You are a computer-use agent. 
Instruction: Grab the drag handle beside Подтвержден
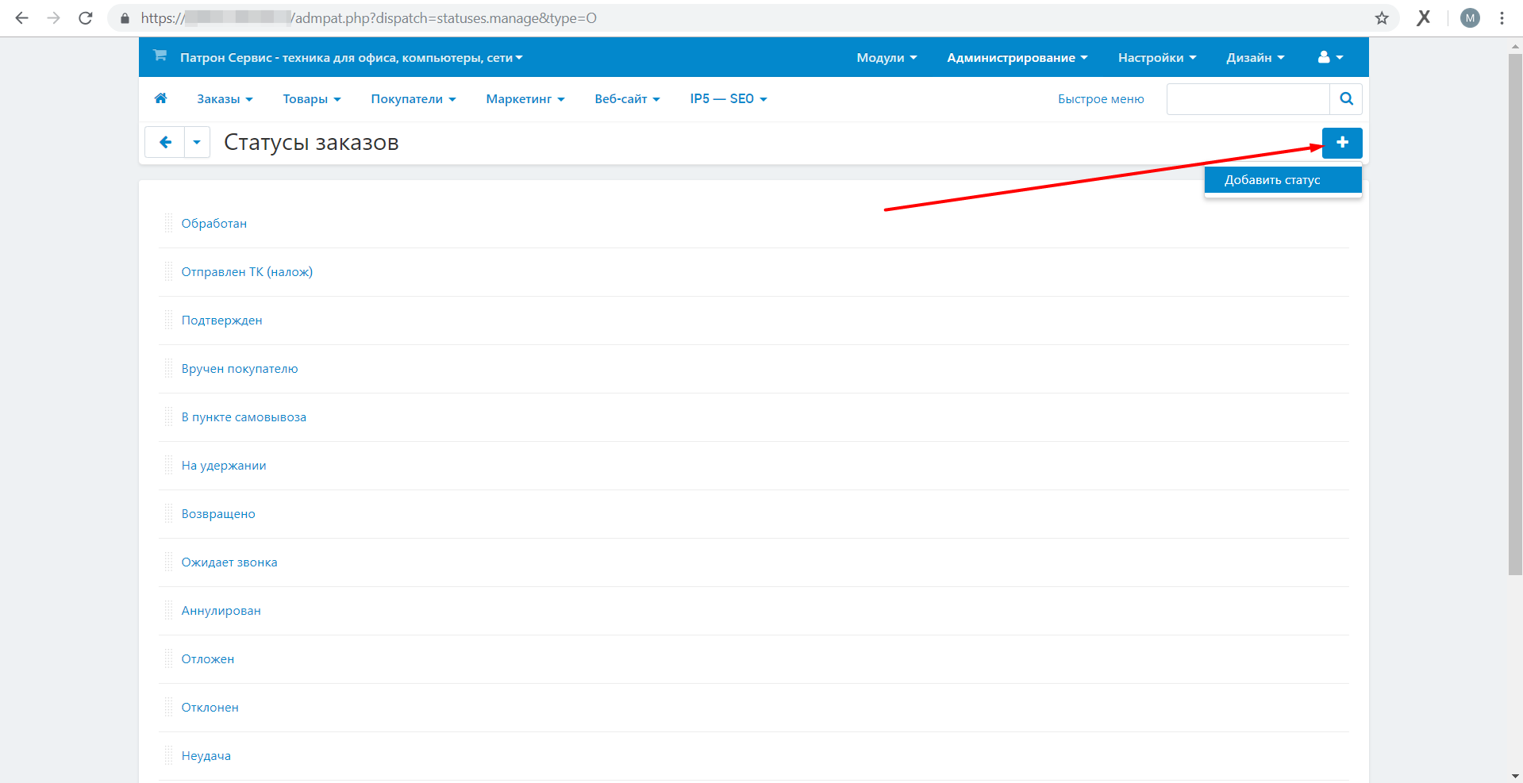(168, 320)
